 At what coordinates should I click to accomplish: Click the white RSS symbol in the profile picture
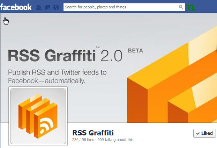click(46, 125)
